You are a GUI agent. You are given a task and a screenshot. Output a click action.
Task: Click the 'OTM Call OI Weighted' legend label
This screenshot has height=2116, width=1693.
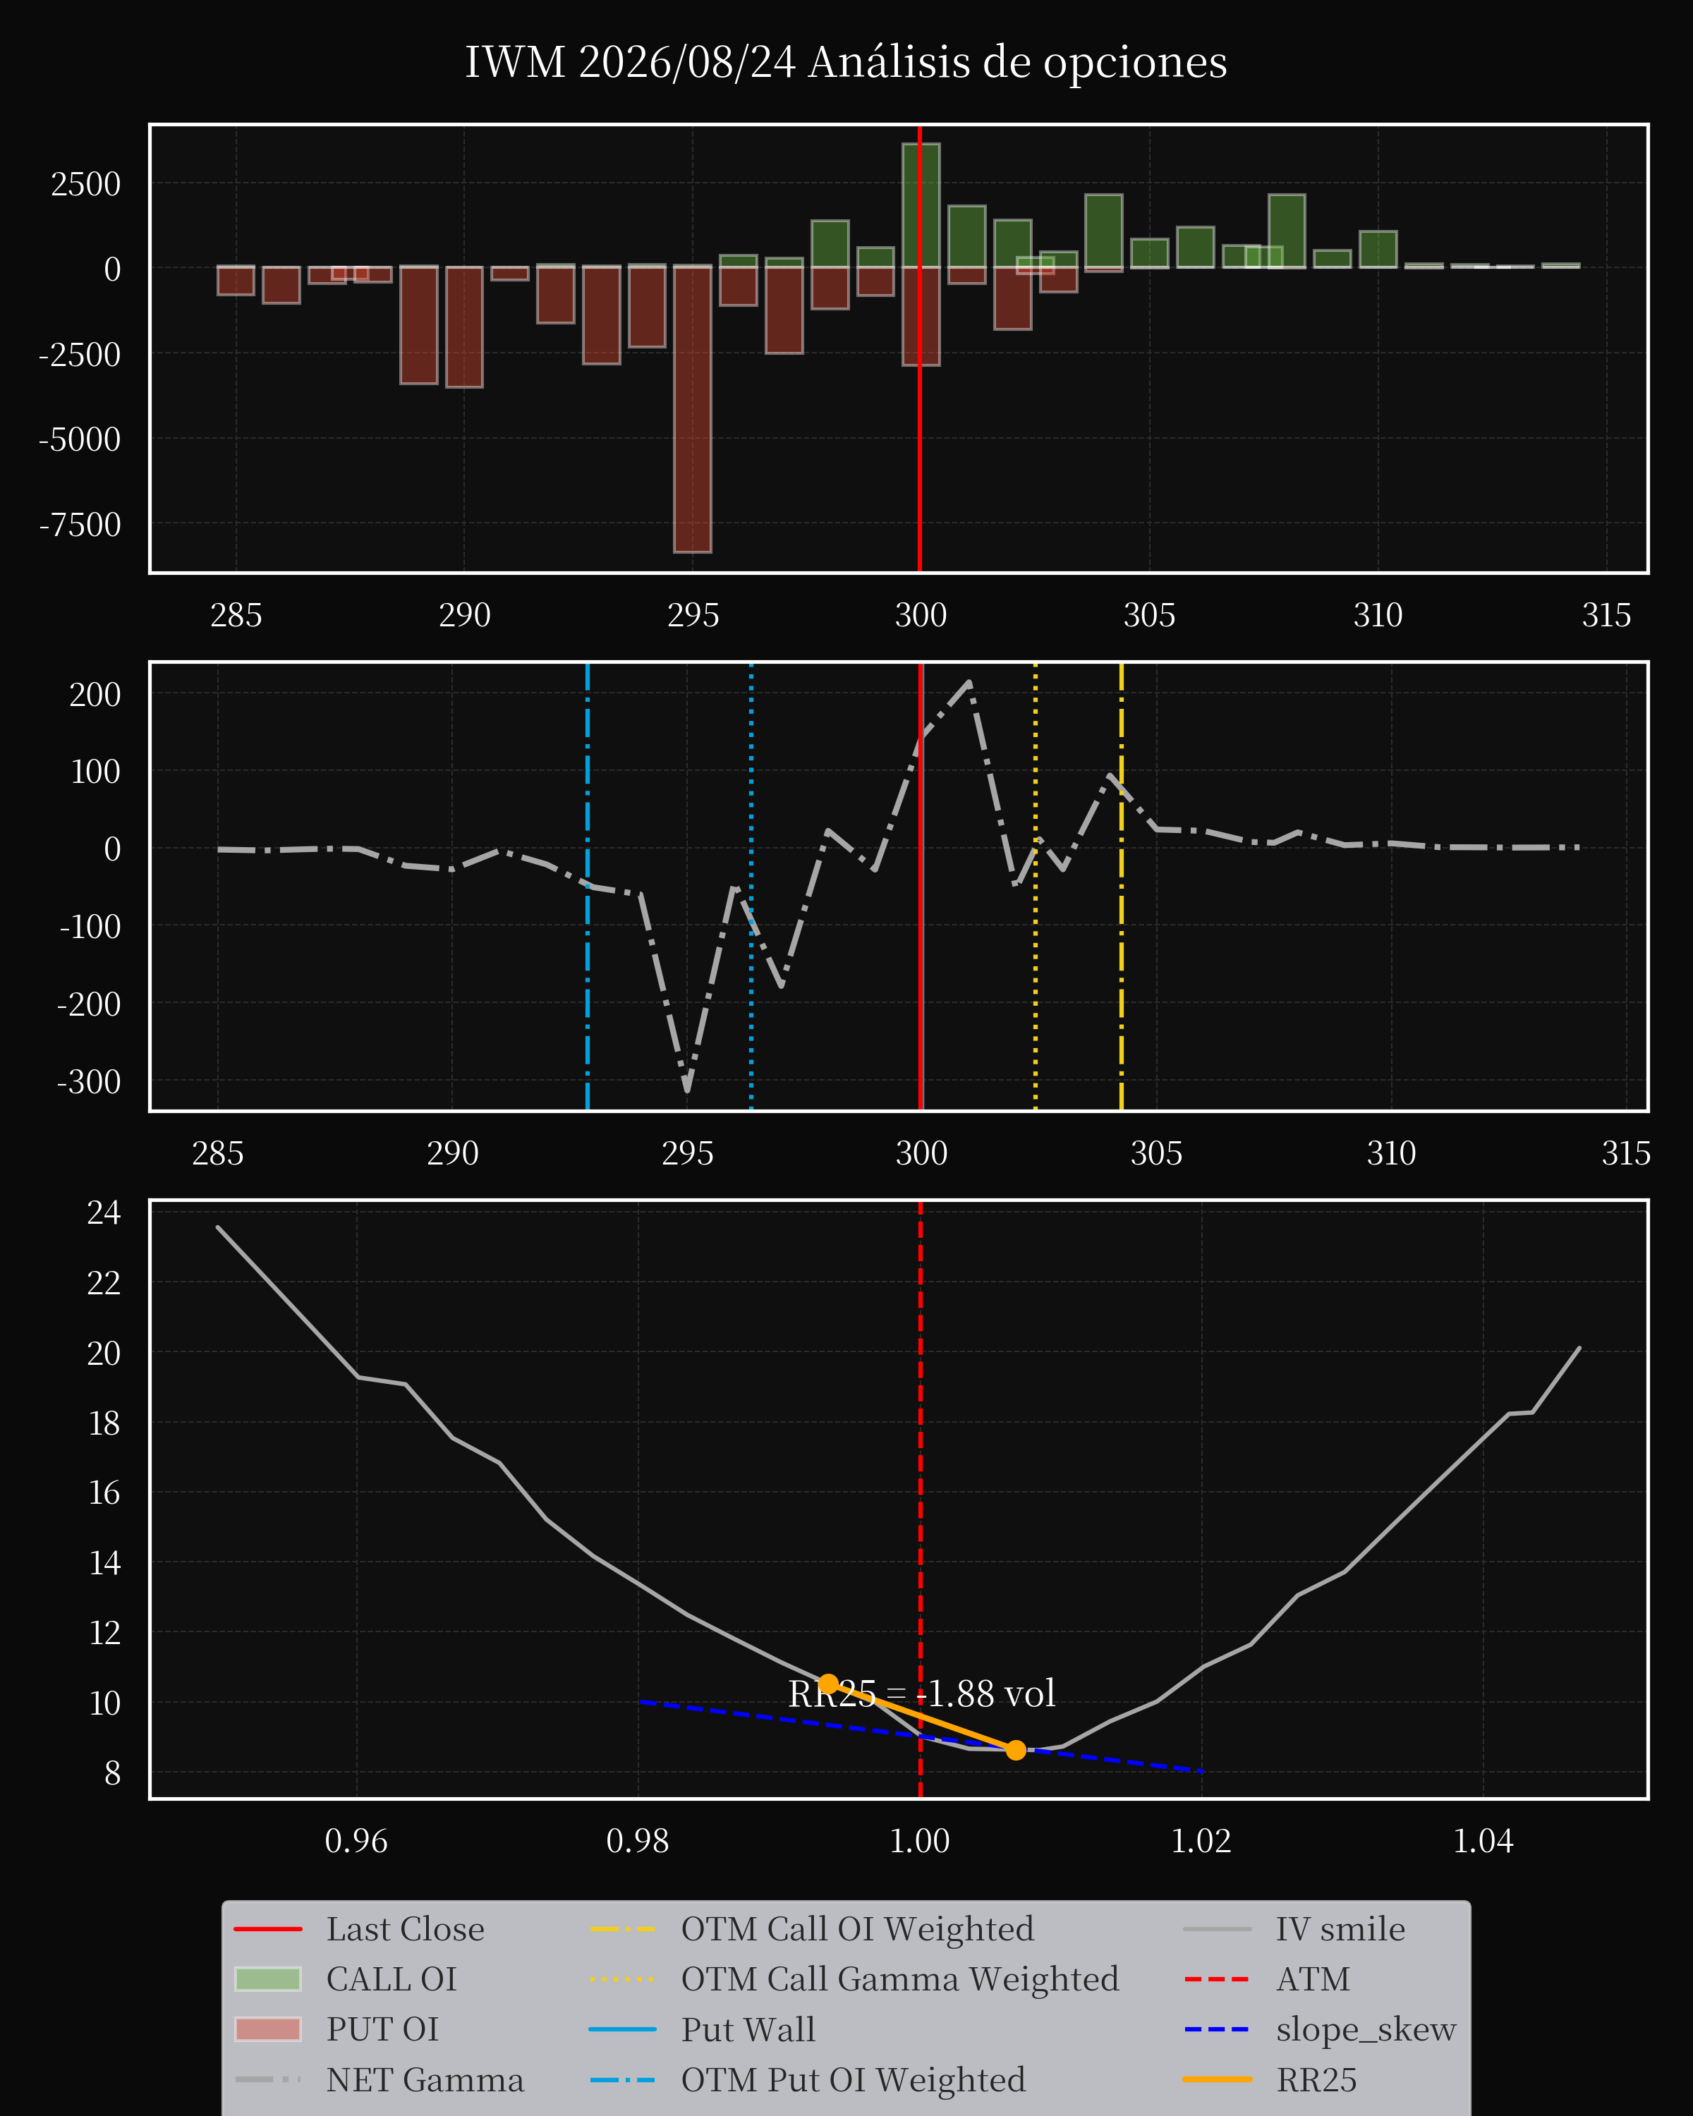(x=858, y=1928)
